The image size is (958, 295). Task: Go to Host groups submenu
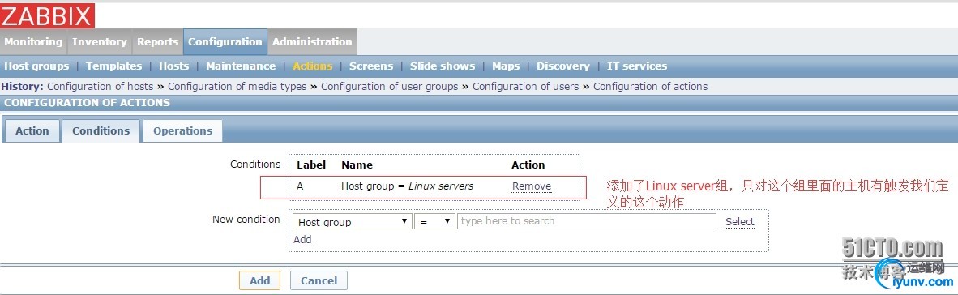36,66
